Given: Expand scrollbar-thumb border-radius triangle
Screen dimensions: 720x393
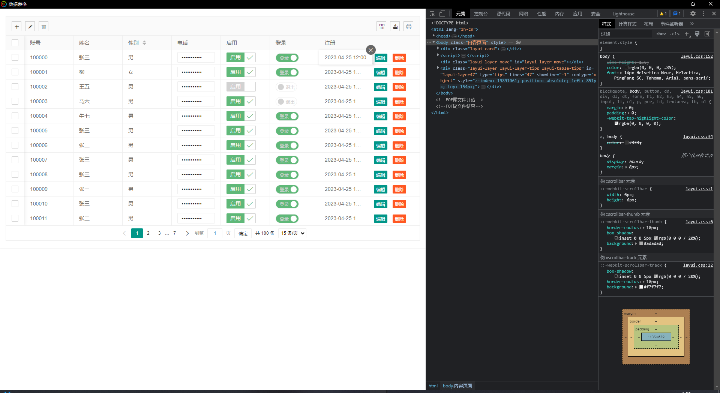Looking at the screenshot, I should 643,228.
